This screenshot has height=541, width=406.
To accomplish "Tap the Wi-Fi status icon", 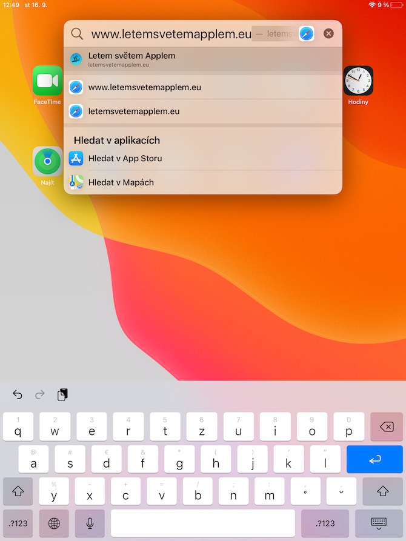I will pyautogui.click(x=372, y=5).
